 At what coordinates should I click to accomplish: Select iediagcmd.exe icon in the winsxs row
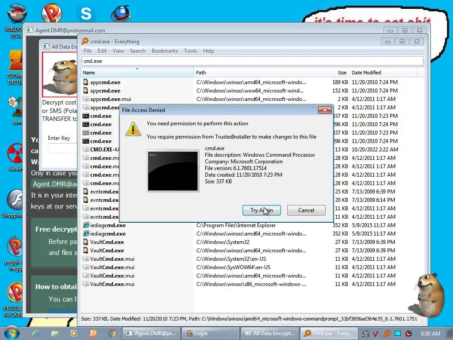click(86, 234)
